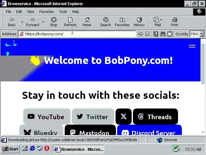Open the File menu
Viewport: 206px width, 155px height.
(8, 12)
